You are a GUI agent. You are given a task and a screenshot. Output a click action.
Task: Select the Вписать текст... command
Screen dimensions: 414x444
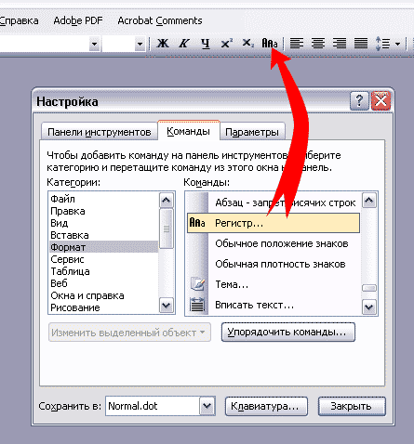coord(274,305)
